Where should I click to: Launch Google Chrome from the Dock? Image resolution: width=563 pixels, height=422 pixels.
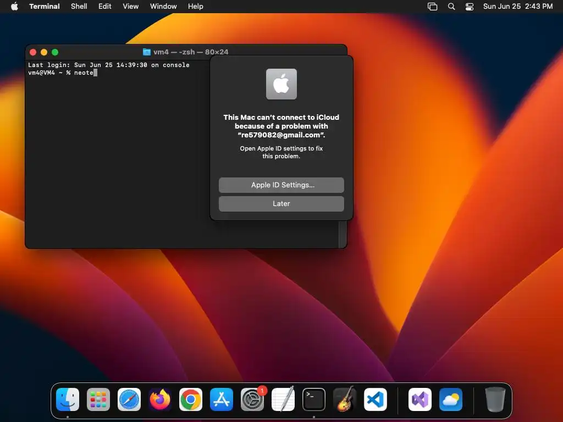coord(191,399)
